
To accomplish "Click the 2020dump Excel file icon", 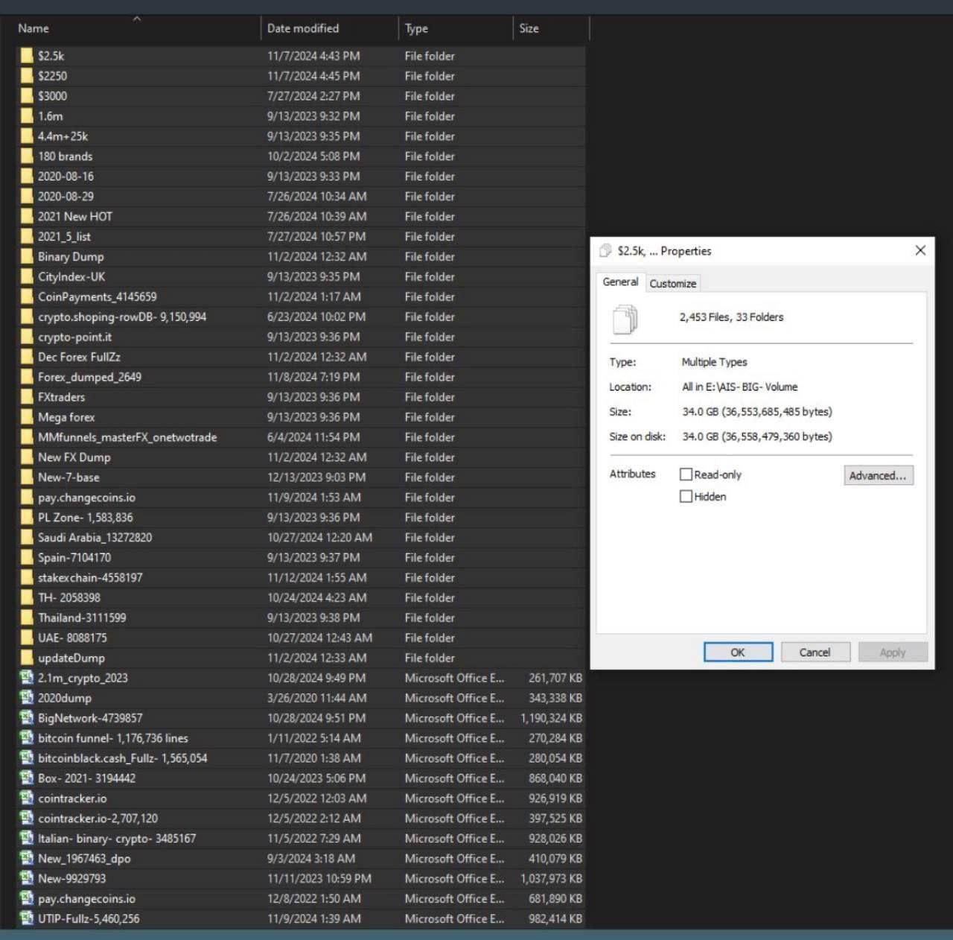I will 27,698.
